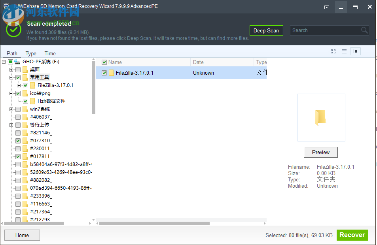The image size is (377, 245).
Task: Select the detail view icon
Action: (x=355, y=51)
